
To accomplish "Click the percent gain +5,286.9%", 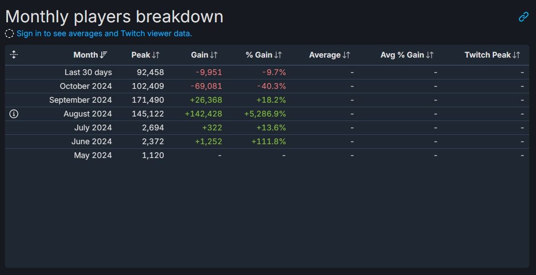I will 265,114.
